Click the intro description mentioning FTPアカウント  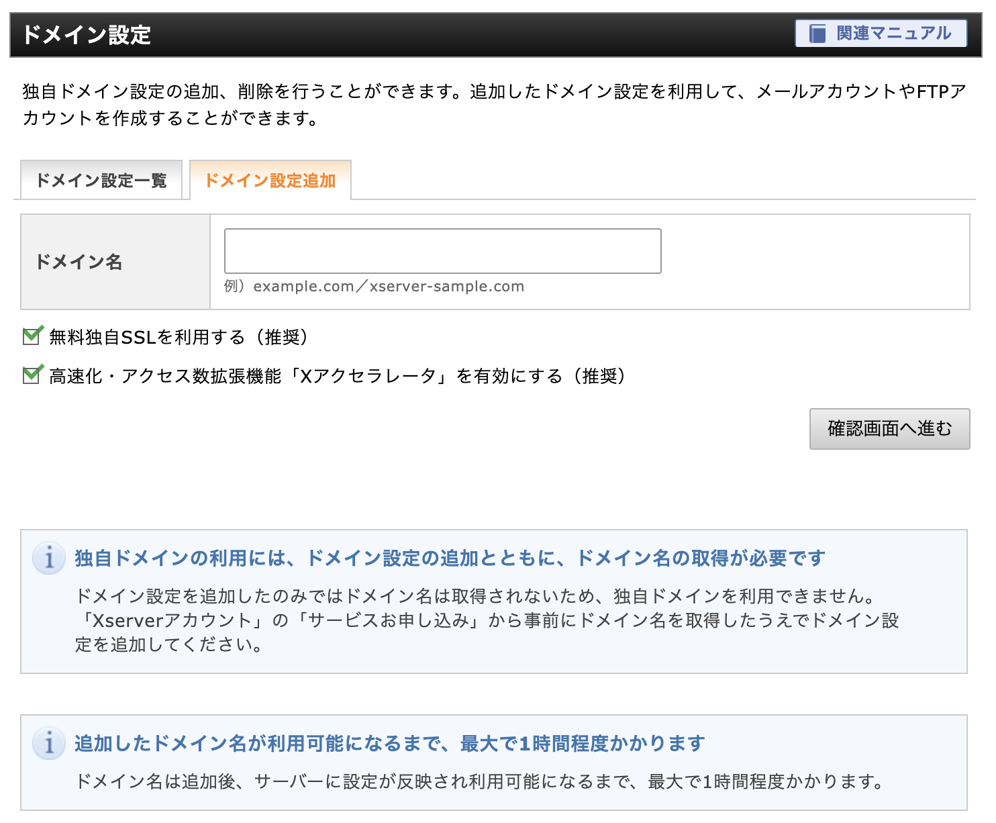click(494, 105)
